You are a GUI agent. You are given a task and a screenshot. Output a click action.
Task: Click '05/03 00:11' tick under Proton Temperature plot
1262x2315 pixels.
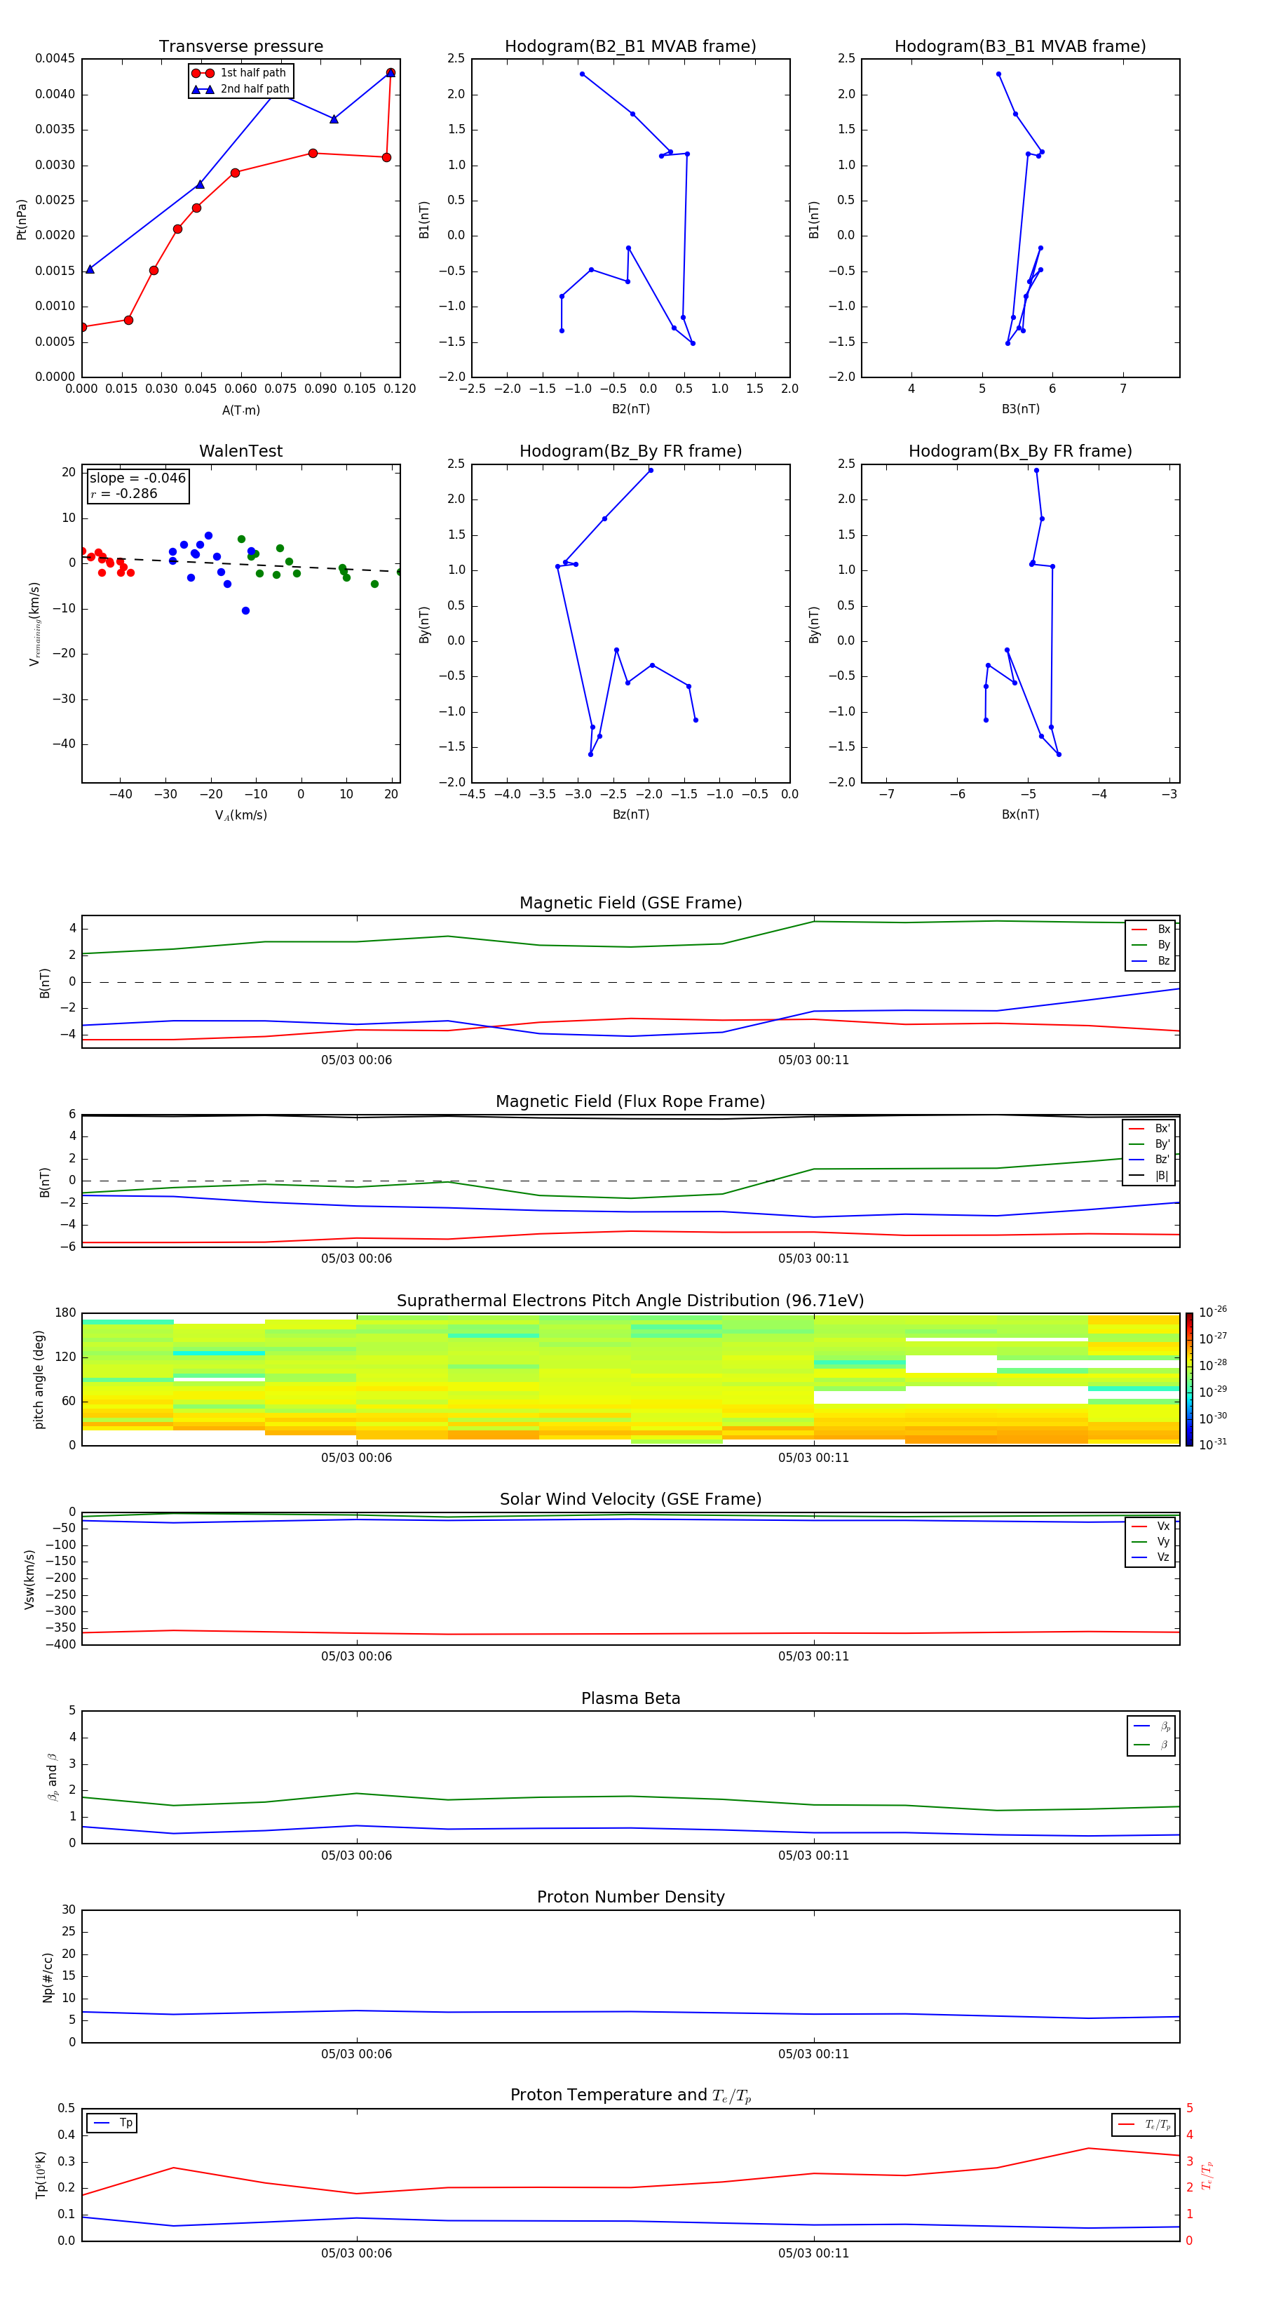click(814, 2253)
